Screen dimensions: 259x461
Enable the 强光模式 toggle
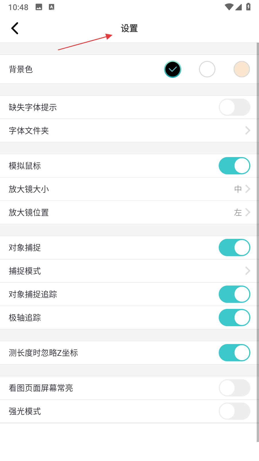tap(234, 411)
